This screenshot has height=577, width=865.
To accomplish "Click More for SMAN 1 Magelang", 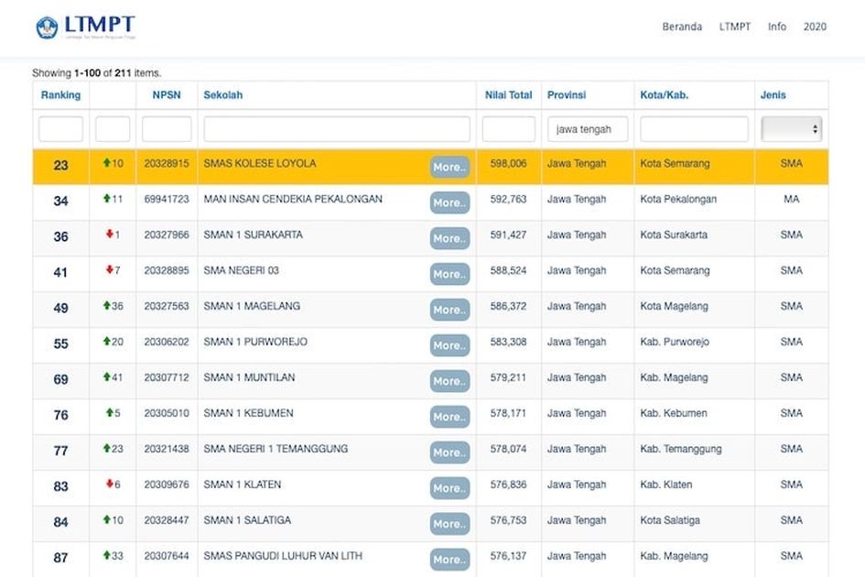I will click(449, 310).
